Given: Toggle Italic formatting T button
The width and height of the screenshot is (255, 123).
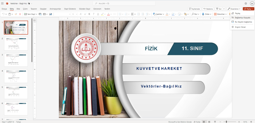Looking at the screenshot, I should (94, 14).
